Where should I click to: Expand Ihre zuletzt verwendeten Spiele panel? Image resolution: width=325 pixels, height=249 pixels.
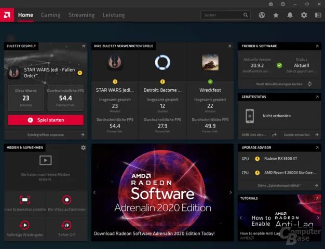point(229,46)
